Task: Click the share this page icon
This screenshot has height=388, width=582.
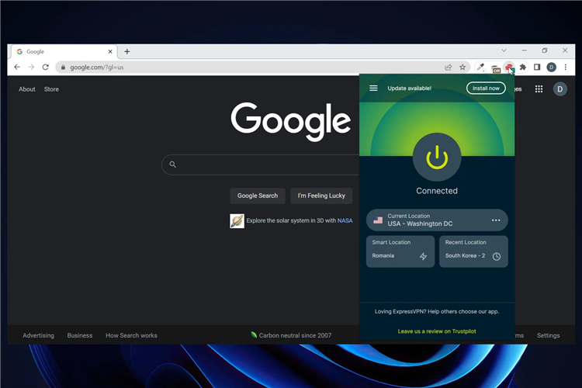Action: 448,68
